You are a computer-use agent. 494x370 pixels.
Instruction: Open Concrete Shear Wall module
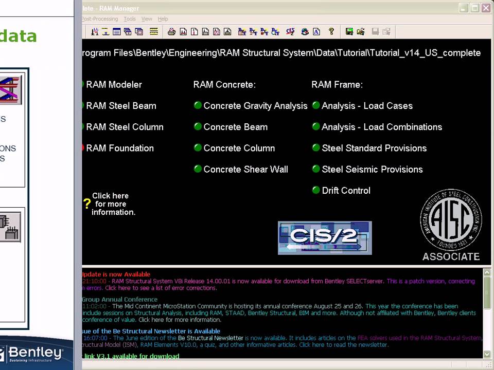pos(246,169)
